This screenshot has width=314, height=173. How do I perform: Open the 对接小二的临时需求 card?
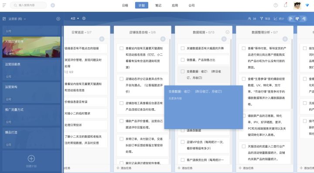86,113
